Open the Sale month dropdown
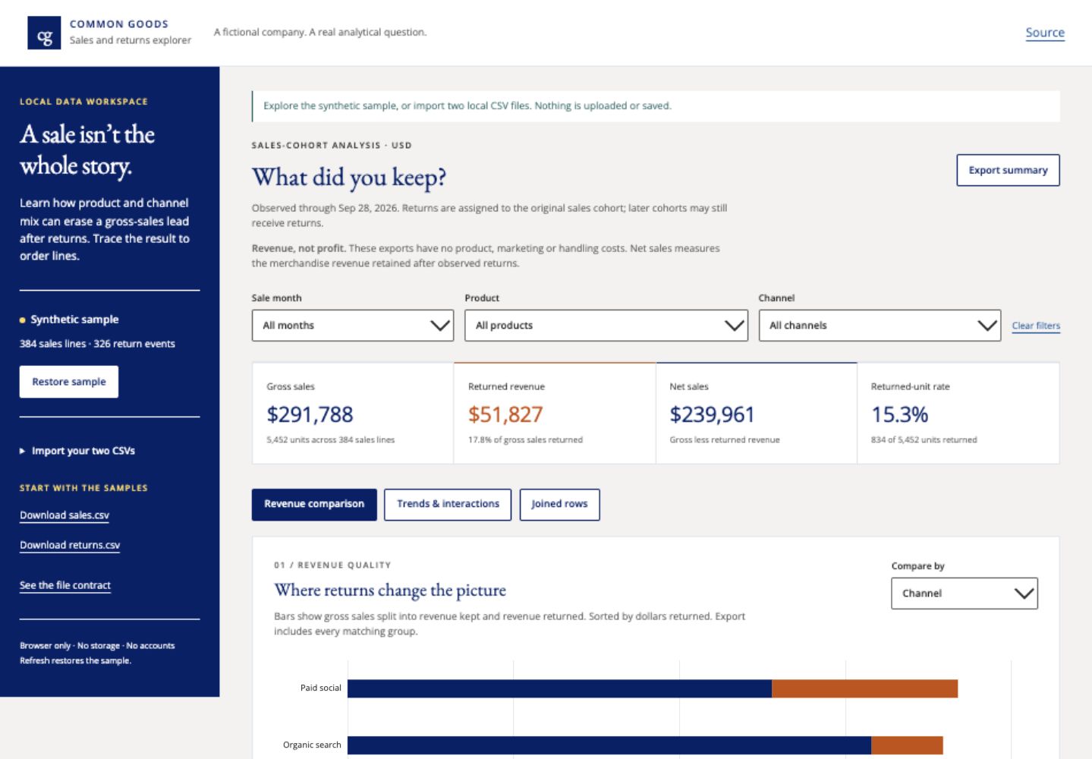The height and width of the screenshot is (759, 1092). point(353,325)
